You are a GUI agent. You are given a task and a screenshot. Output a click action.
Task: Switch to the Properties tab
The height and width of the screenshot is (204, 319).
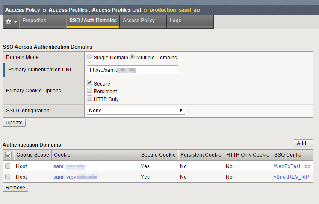point(34,21)
